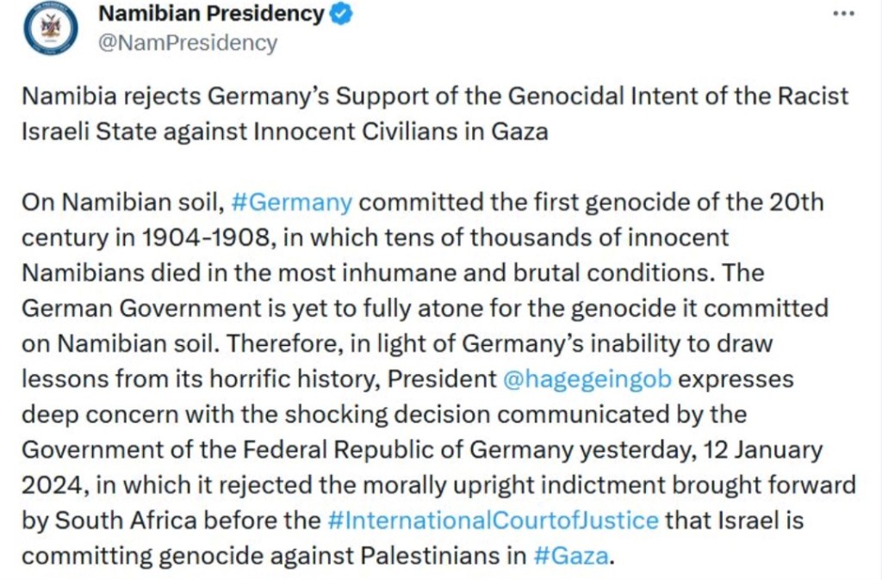Go to the @hagegeingob mention profile

[587, 379]
